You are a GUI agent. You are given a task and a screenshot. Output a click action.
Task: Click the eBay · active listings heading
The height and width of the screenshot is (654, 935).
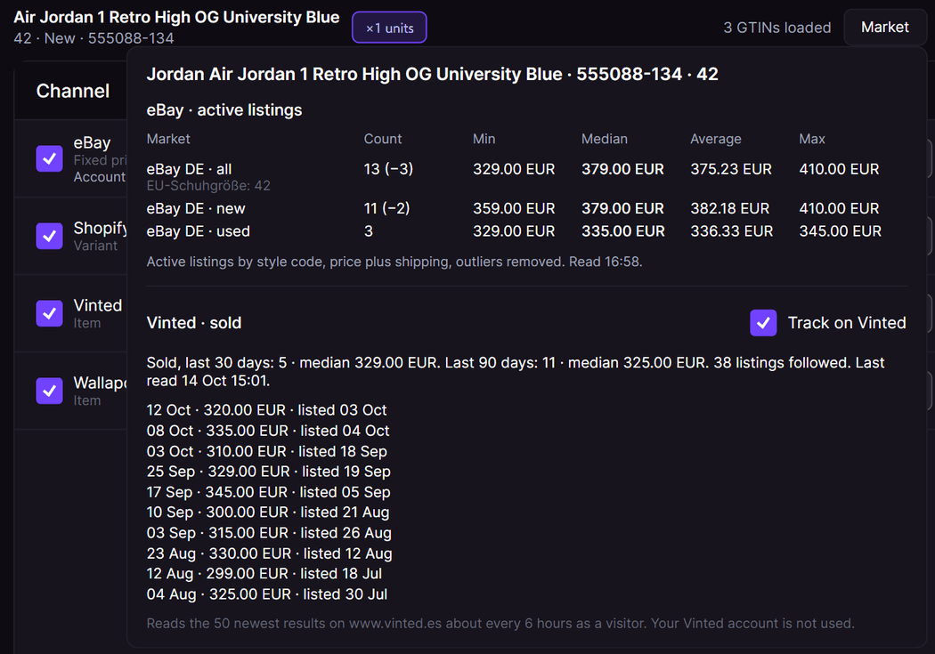click(224, 110)
